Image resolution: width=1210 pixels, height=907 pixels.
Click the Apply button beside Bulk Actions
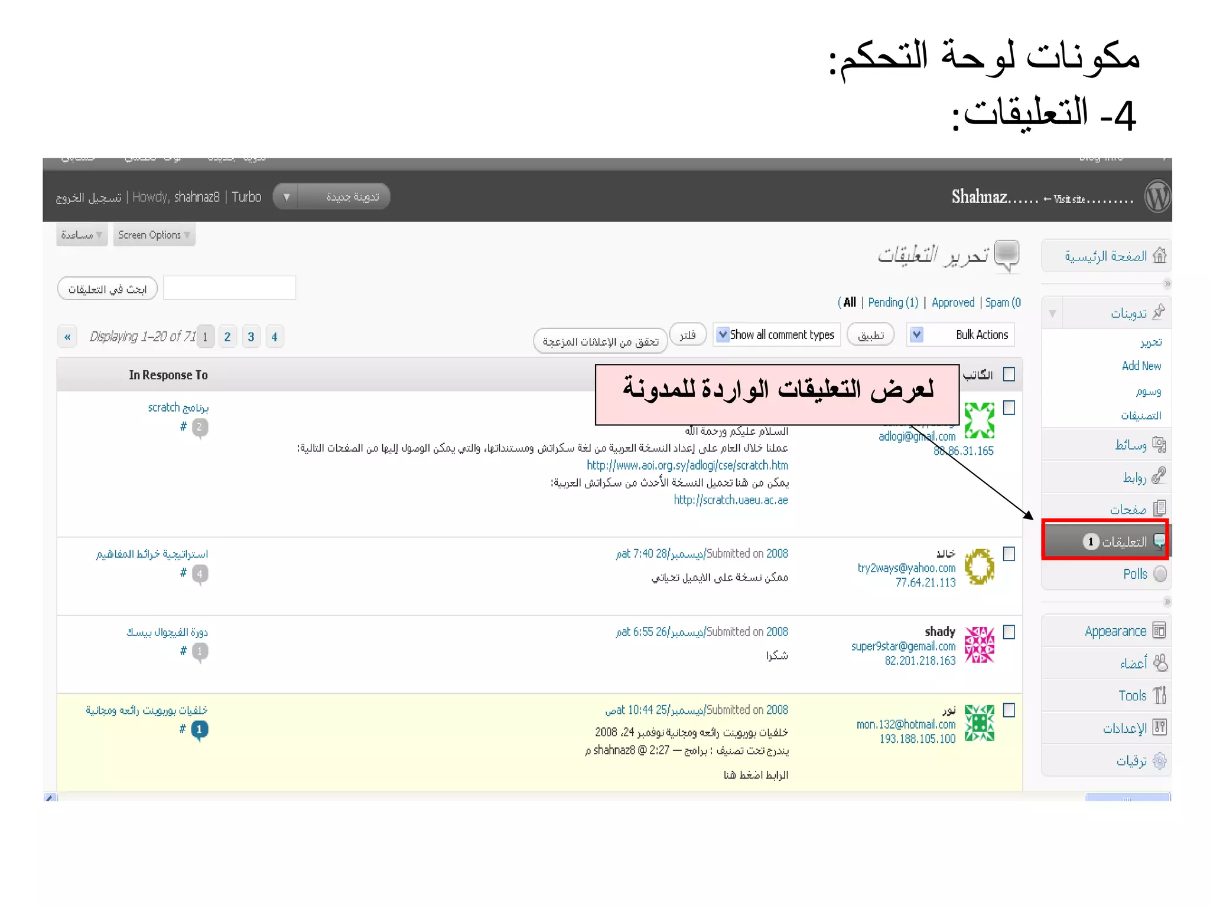click(870, 335)
